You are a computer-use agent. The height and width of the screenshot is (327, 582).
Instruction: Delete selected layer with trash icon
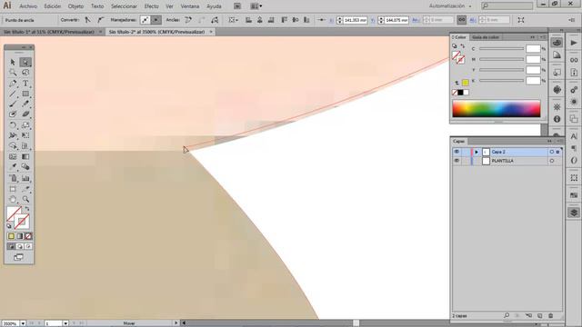[x=551, y=316]
